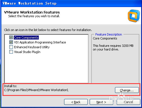Screen dimensions: 142x108
Task: Select Enhanced Keyboard Utility feature label
Action: click(x=32, y=47)
